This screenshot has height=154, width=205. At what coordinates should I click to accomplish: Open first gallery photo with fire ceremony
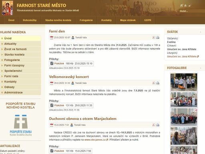point(184,82)
